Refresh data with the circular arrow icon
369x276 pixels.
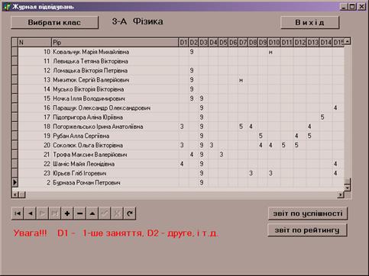[x=130, y=213]
